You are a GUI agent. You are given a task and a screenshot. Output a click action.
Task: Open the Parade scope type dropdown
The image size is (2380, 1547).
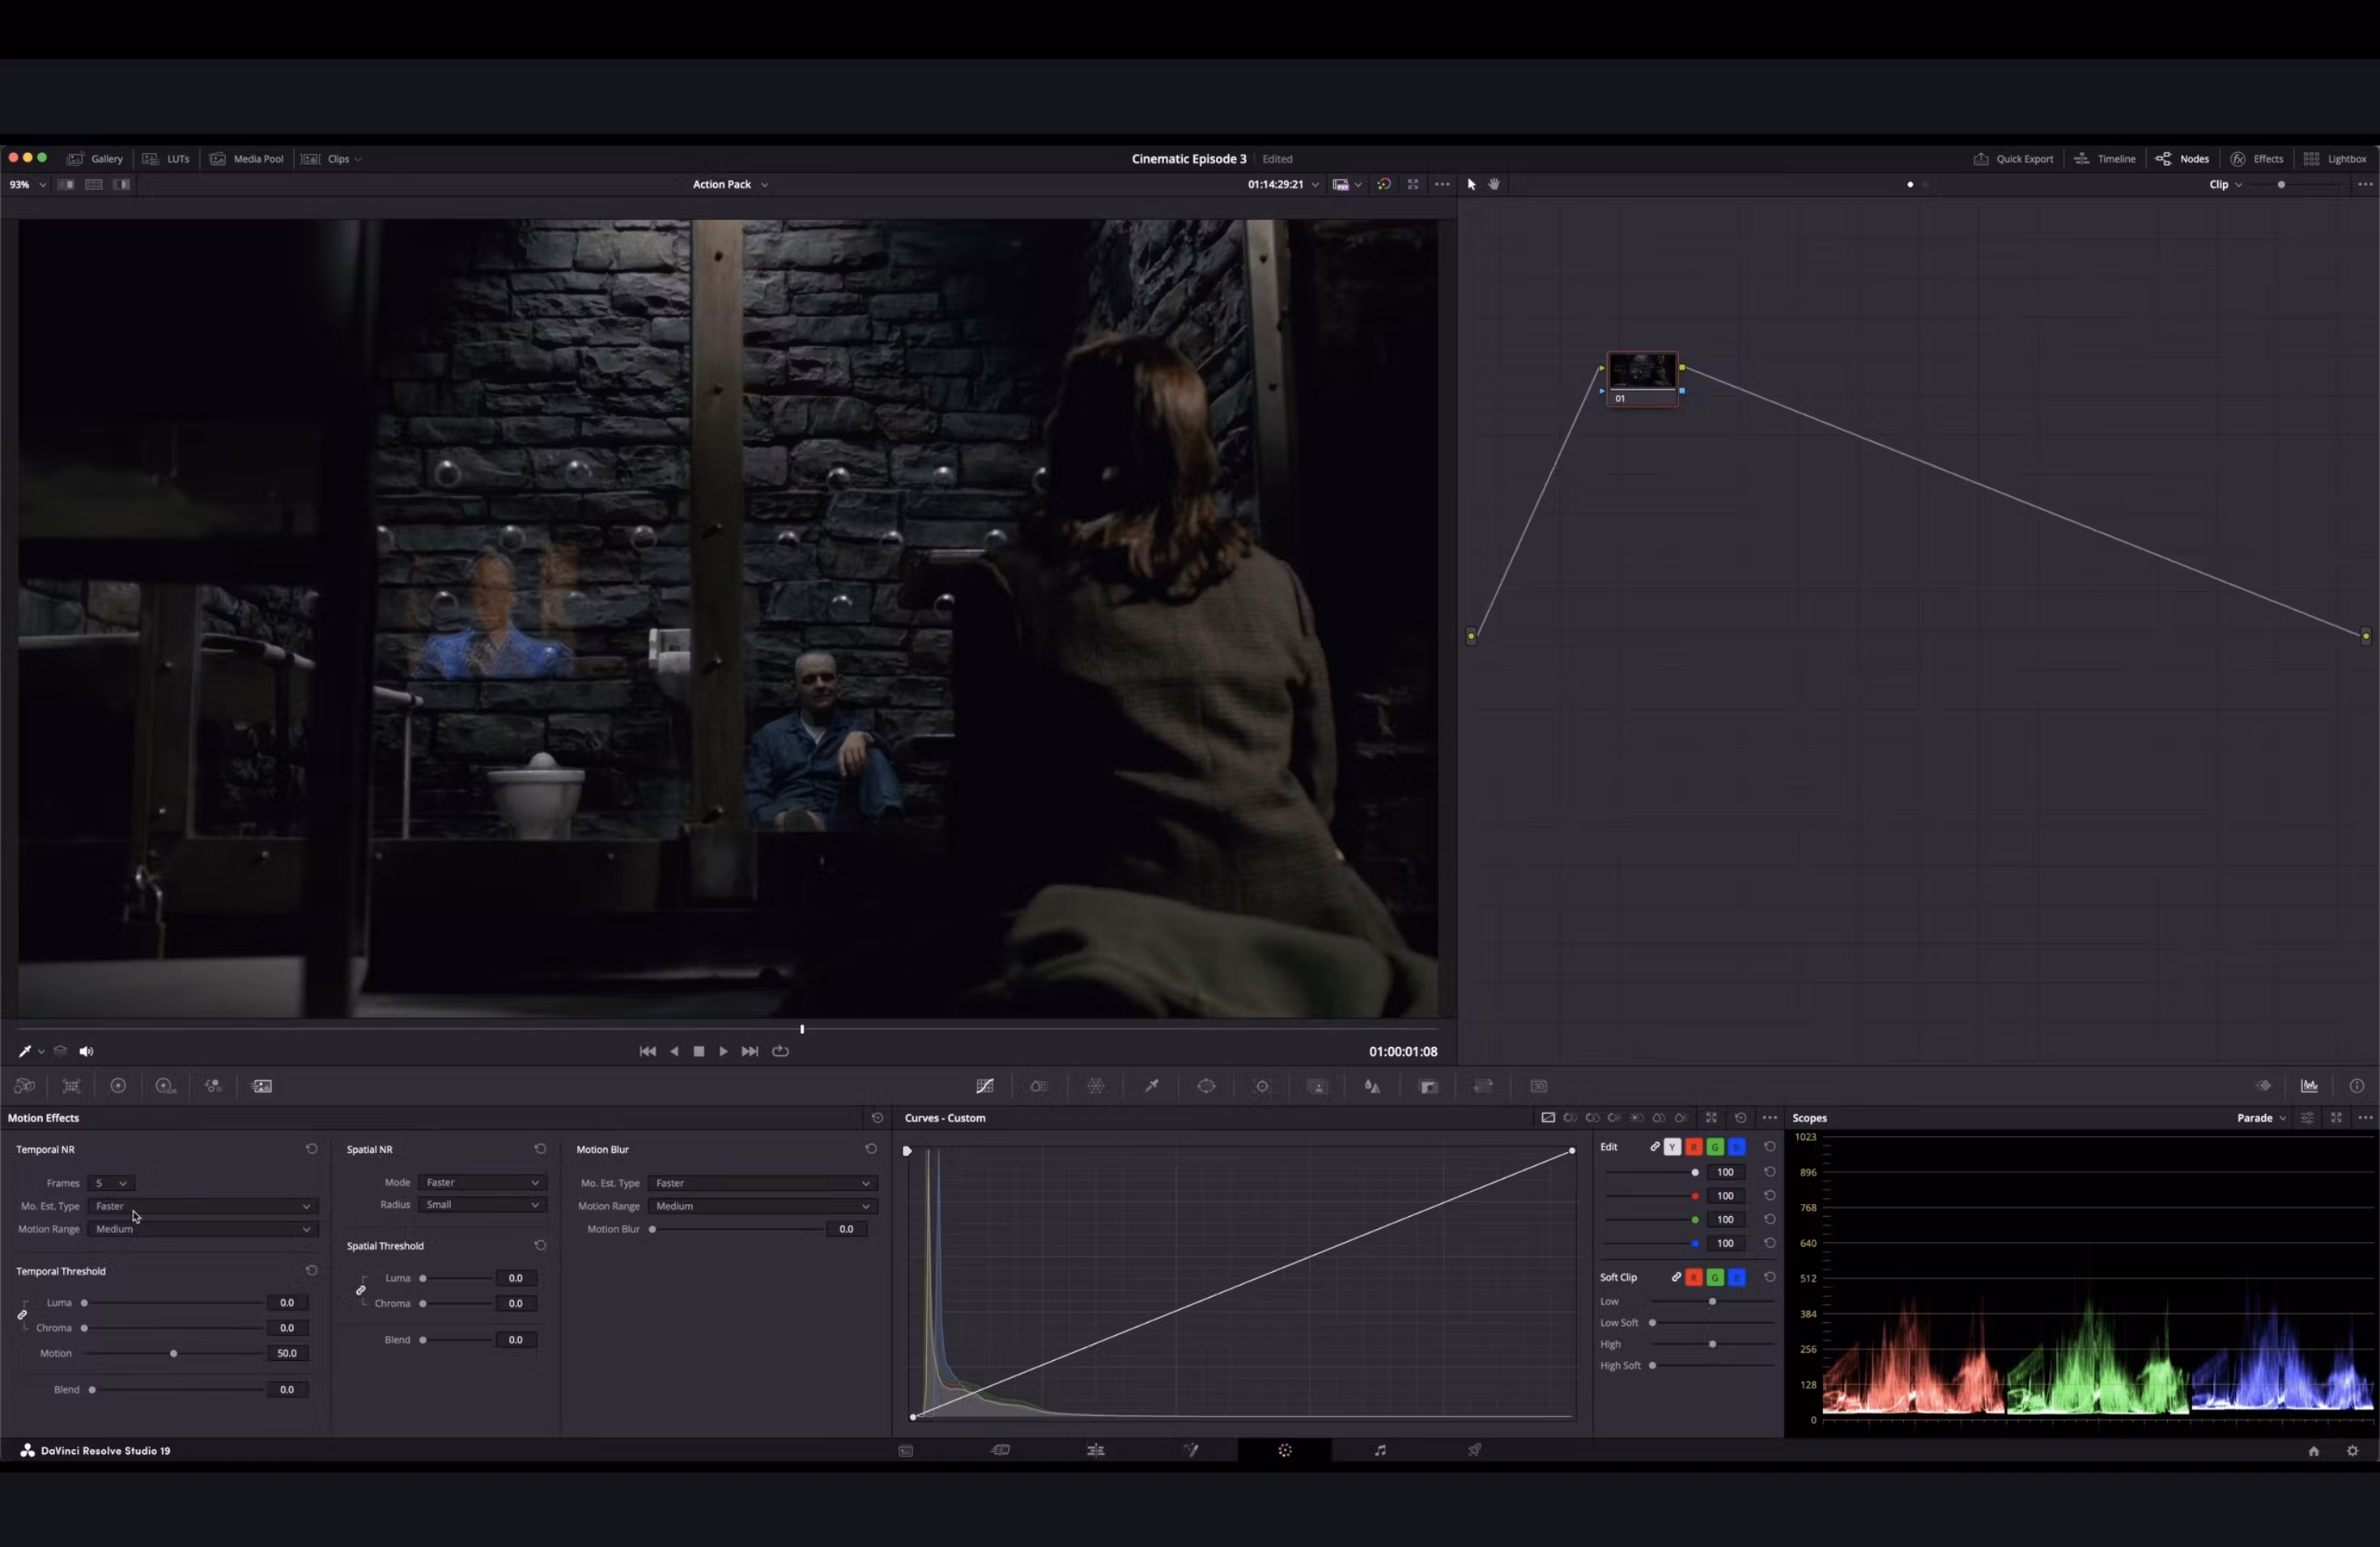(2262, 1118)
